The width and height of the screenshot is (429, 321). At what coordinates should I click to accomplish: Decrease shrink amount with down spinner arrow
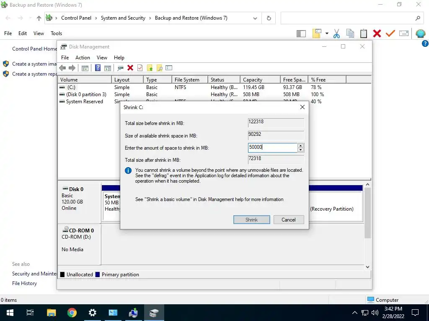pos(301,150)
